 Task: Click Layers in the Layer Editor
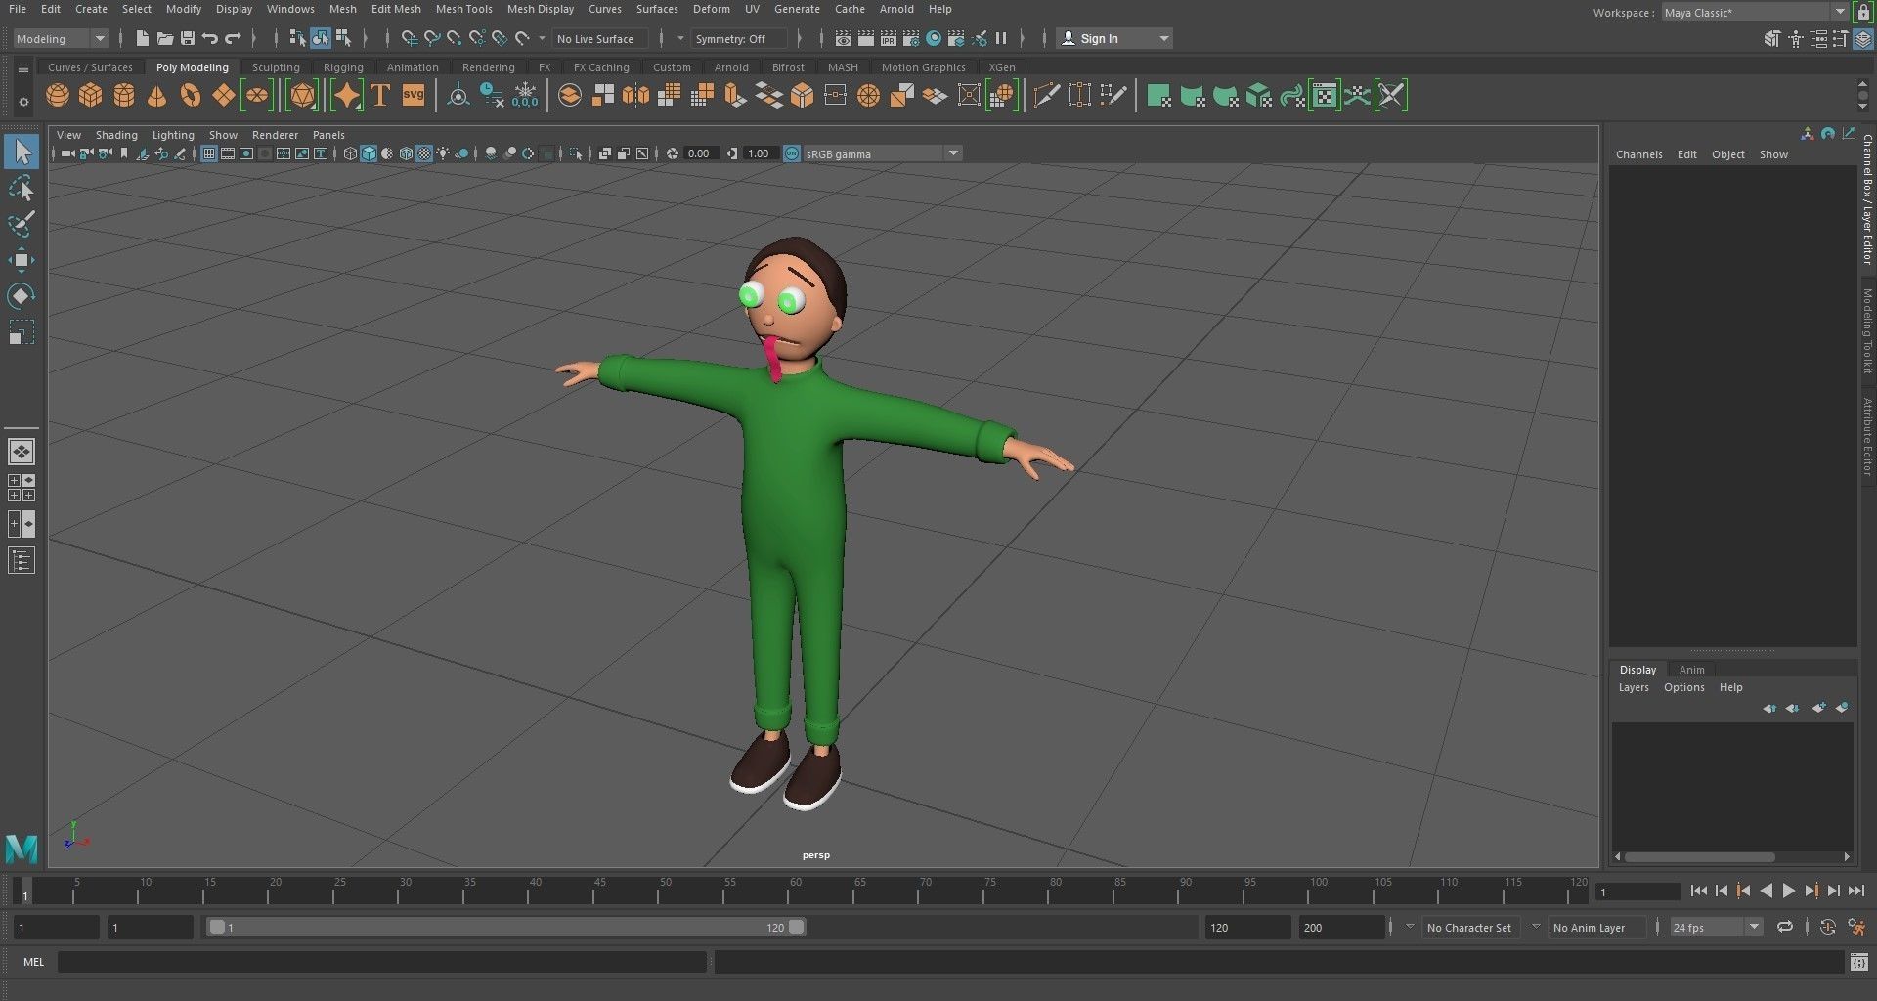click(x=1633, y=687)
